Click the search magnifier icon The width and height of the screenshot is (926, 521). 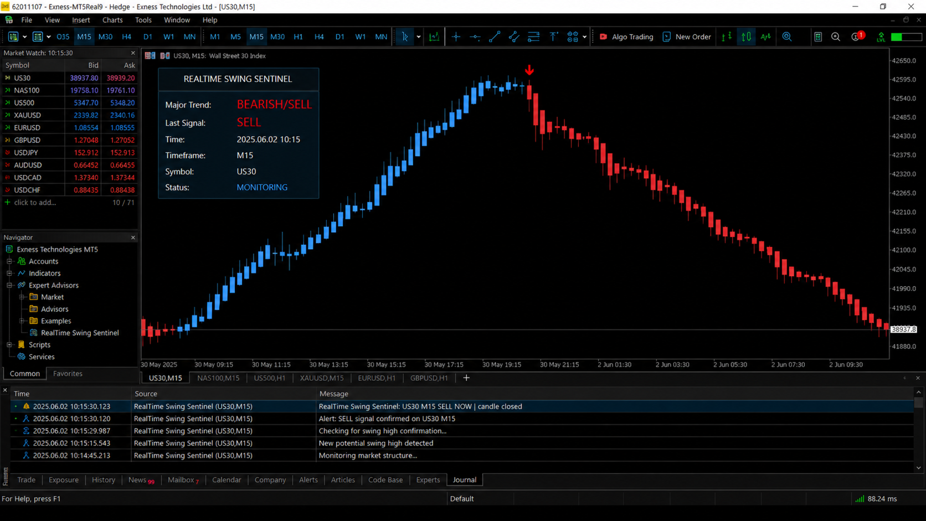point(836,37)
